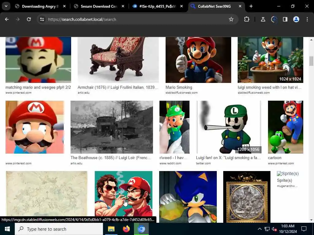Toggle the browser side panel
The height and width of the screenshot is (235, 314).
[285, 19]
